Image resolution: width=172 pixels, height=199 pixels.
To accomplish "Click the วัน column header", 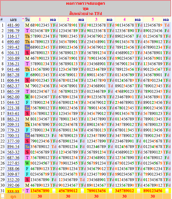I will click(x=27, y=20).
